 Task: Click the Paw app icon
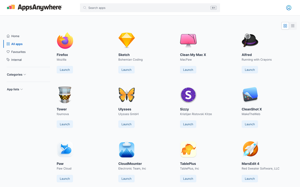point(65,149)
